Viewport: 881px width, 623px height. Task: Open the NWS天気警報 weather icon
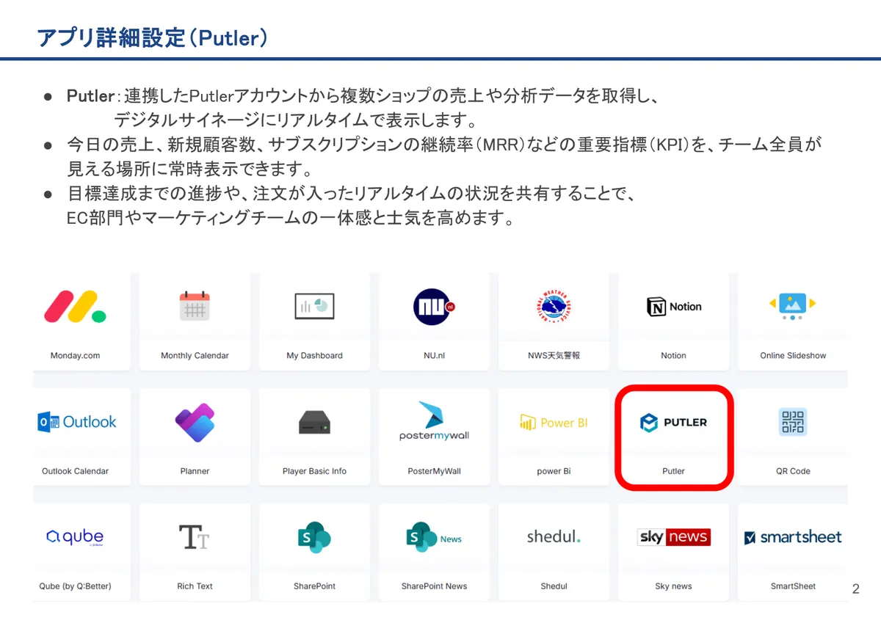(x=554, y=307)
